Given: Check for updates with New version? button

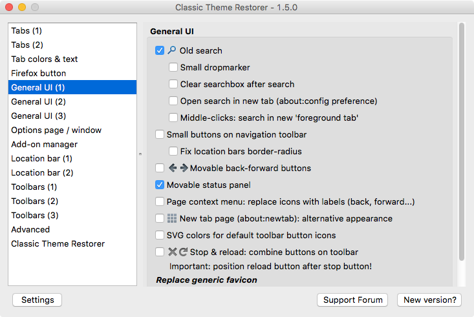Looking at the screenshot, I should [x=429, y=300].
